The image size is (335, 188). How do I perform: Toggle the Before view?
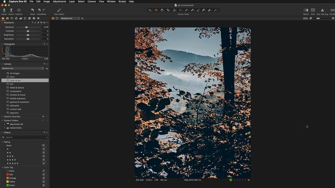[306, 10]
